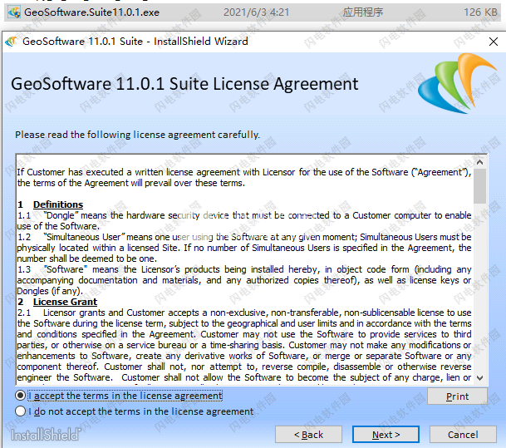Click the license text scrollbar up arrow
The height and width of the screenshot is (448, 506).
point(480,162)
